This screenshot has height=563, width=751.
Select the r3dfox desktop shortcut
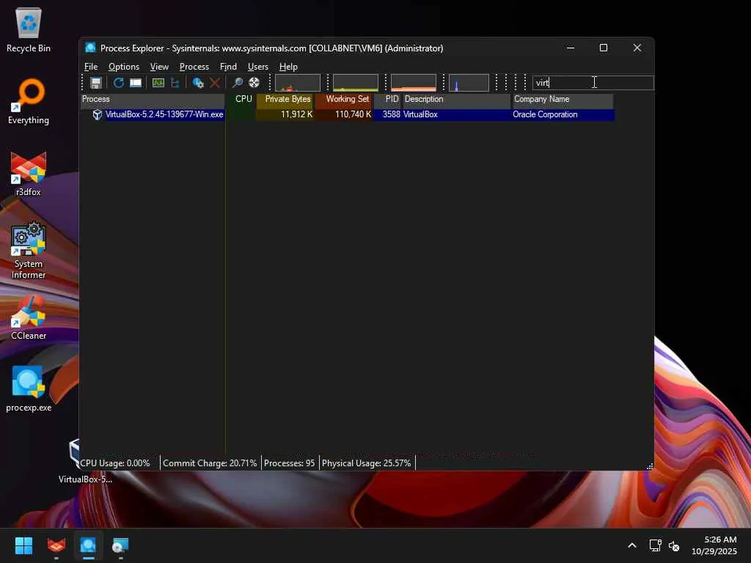click(29, 173)
